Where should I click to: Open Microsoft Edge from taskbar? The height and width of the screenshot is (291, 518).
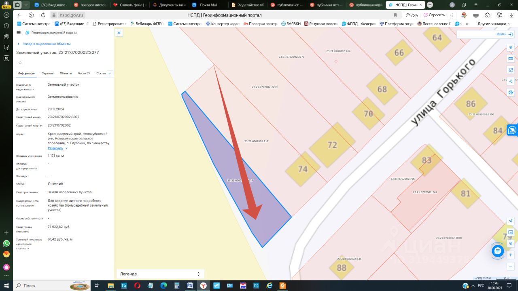164,286
